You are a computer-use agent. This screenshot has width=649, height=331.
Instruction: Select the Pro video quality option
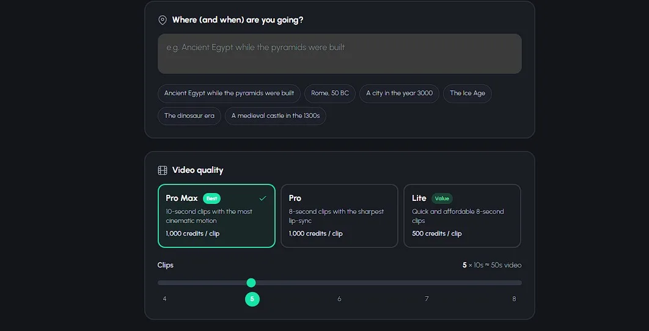[x=339, y=216]
